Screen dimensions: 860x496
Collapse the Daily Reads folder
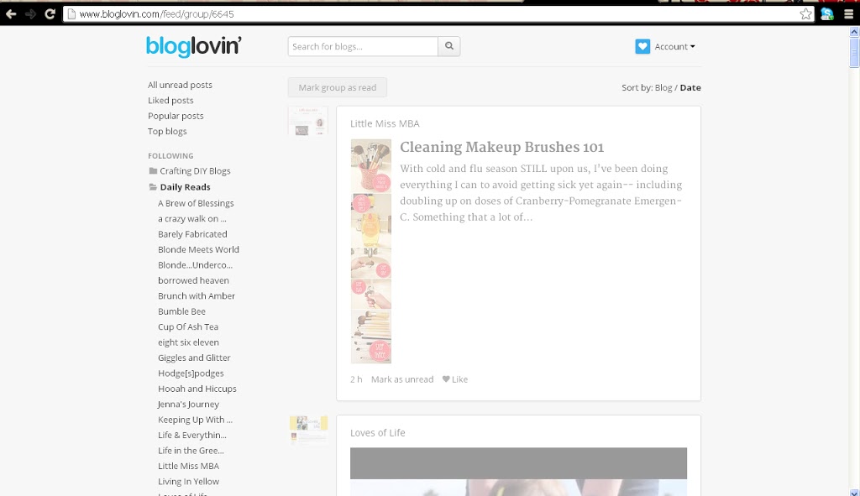[153, 187]
